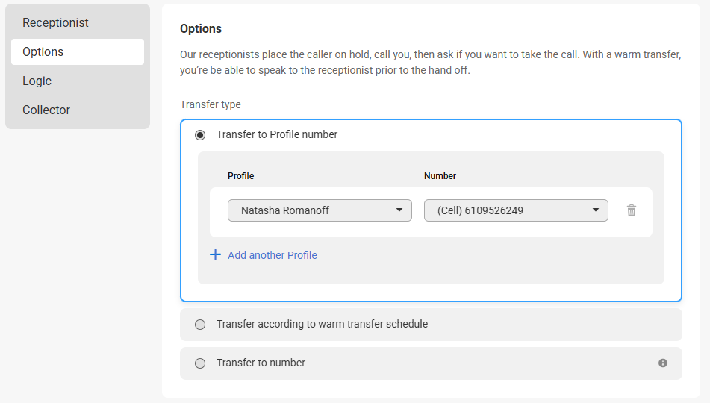Click the Profile column header label
710x403 pixels.
[x=241, y=176]
